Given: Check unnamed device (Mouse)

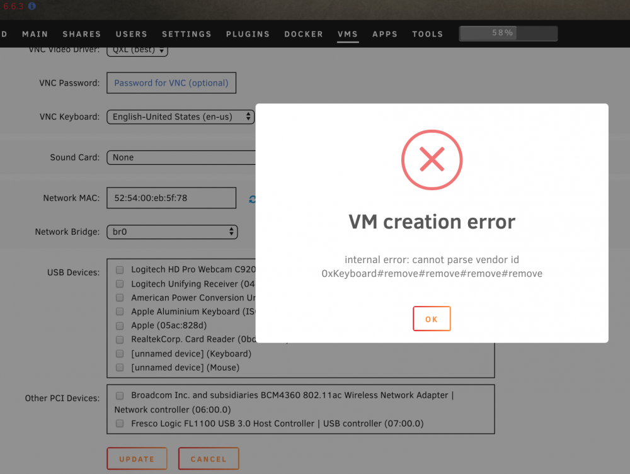Looking at the screenshot, I should point(120,368).
